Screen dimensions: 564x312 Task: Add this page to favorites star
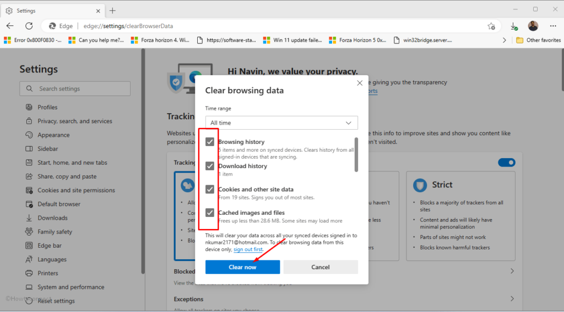click(491, 26)
